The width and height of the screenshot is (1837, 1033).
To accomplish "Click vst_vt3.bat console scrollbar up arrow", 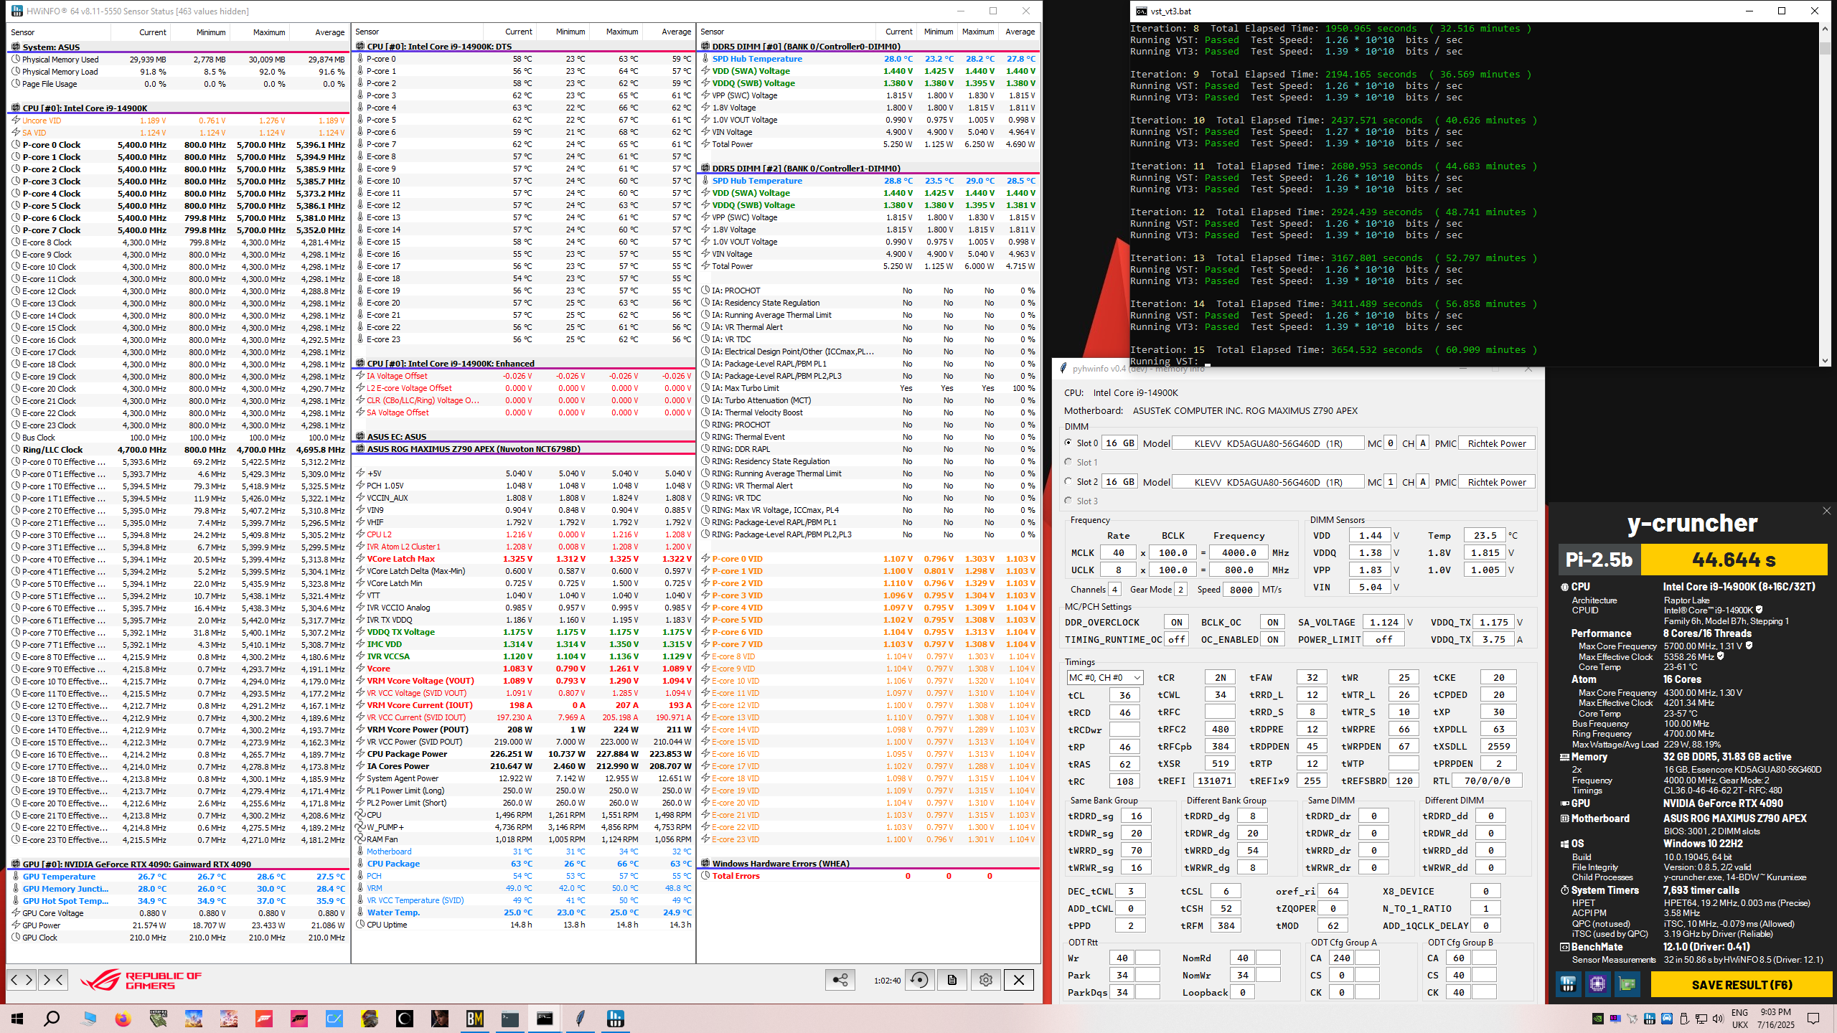I will click(x=1825, y=29).
